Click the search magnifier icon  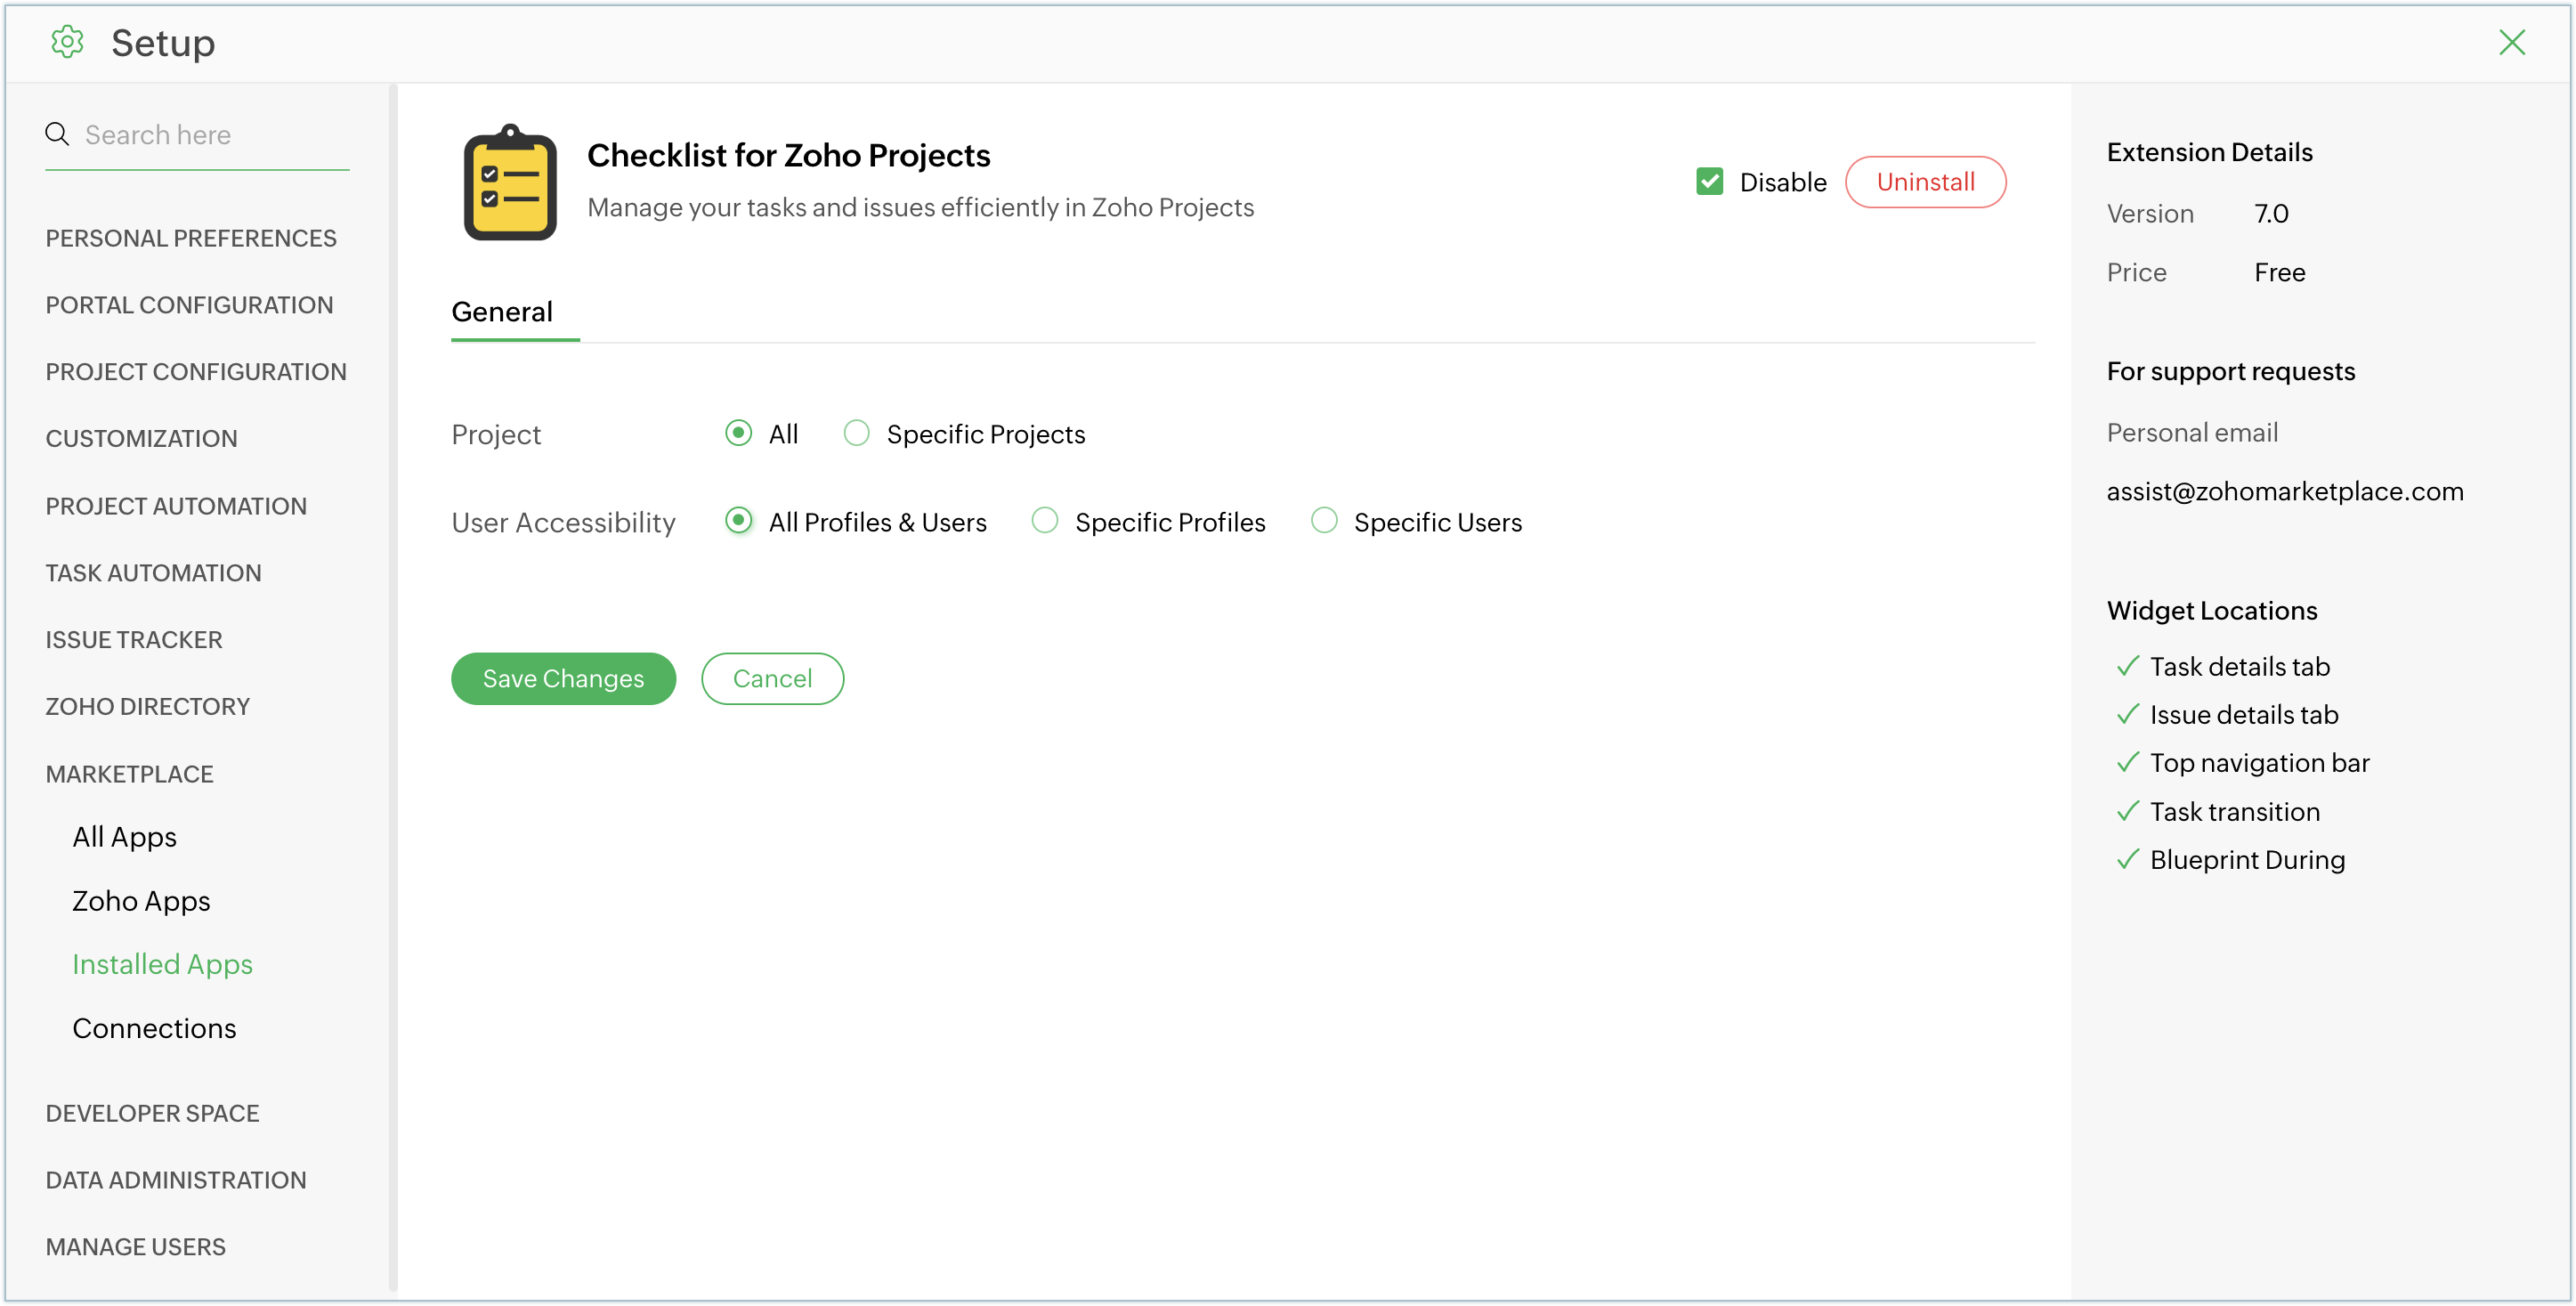pos(57,134)
